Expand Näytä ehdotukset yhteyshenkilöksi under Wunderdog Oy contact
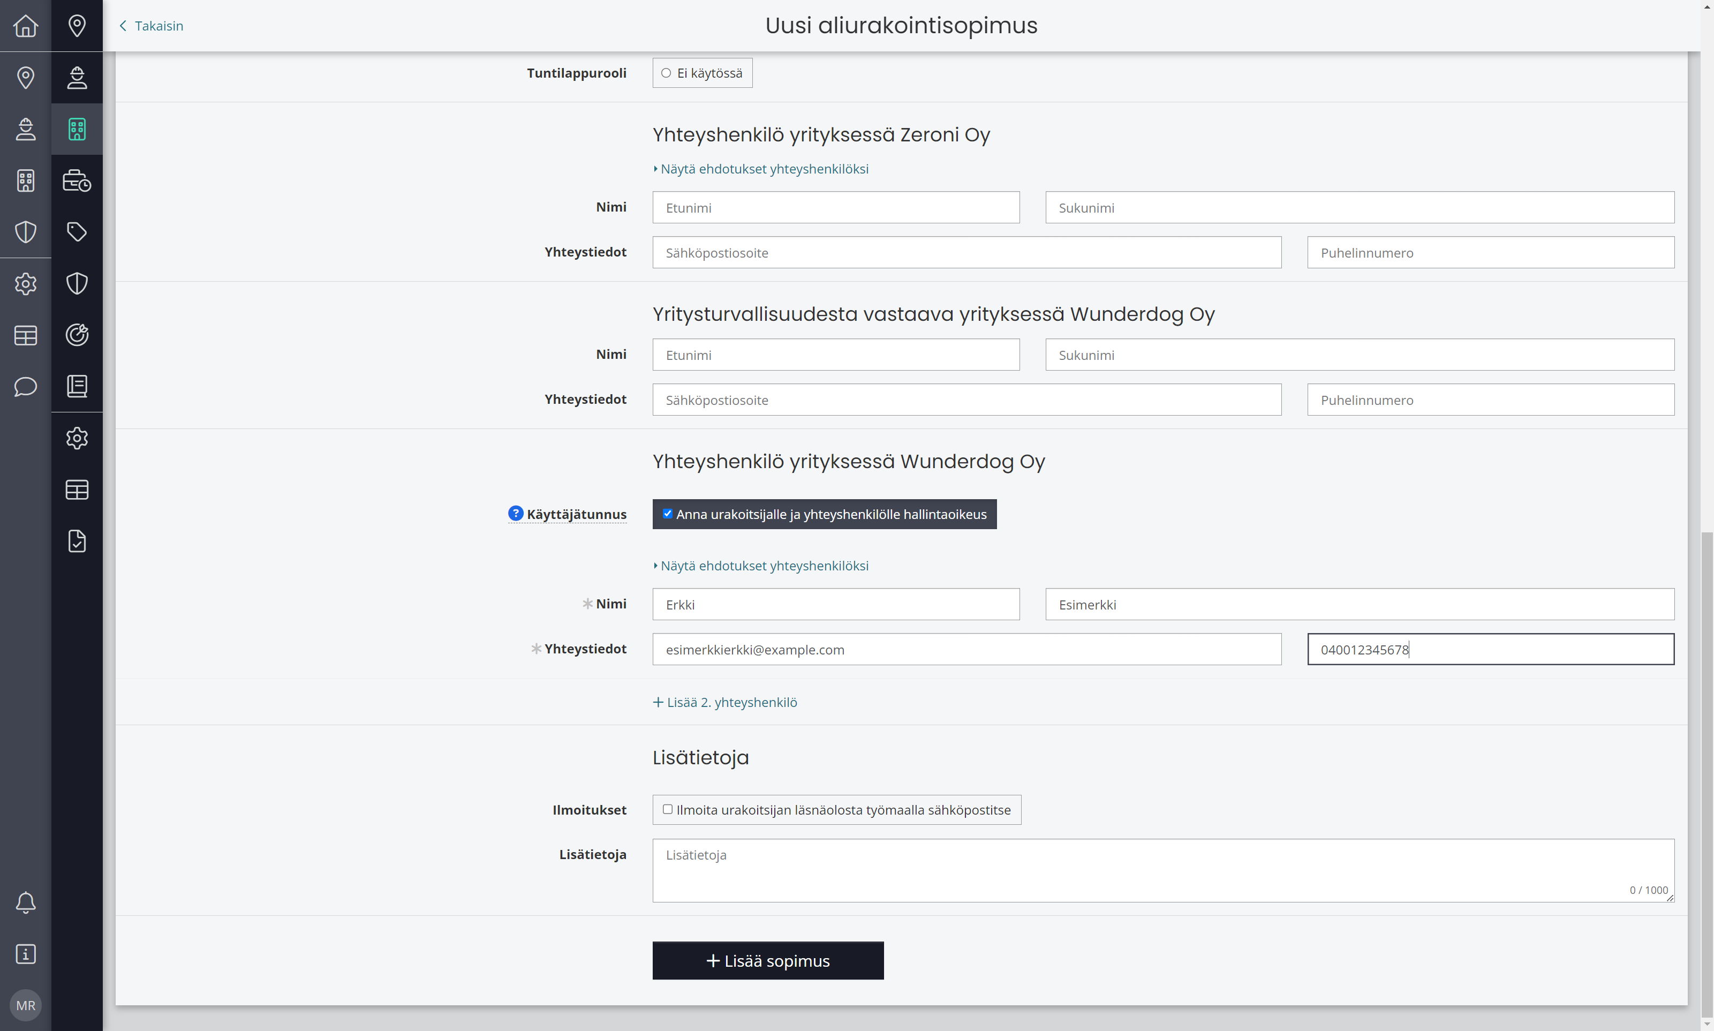The image size is (1714, 1031). click(x=761, y=566)
